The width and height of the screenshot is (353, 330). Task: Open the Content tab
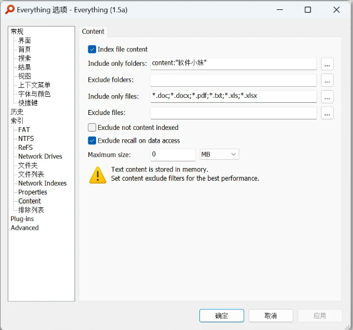93,32
